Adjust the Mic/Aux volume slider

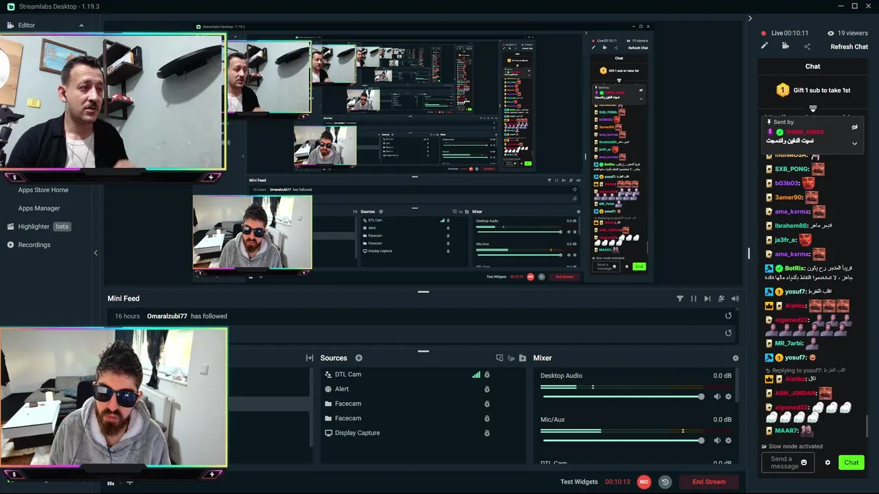[622, 440]
